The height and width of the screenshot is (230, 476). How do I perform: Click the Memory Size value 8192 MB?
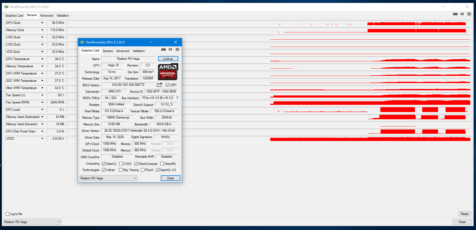[114, 124]
